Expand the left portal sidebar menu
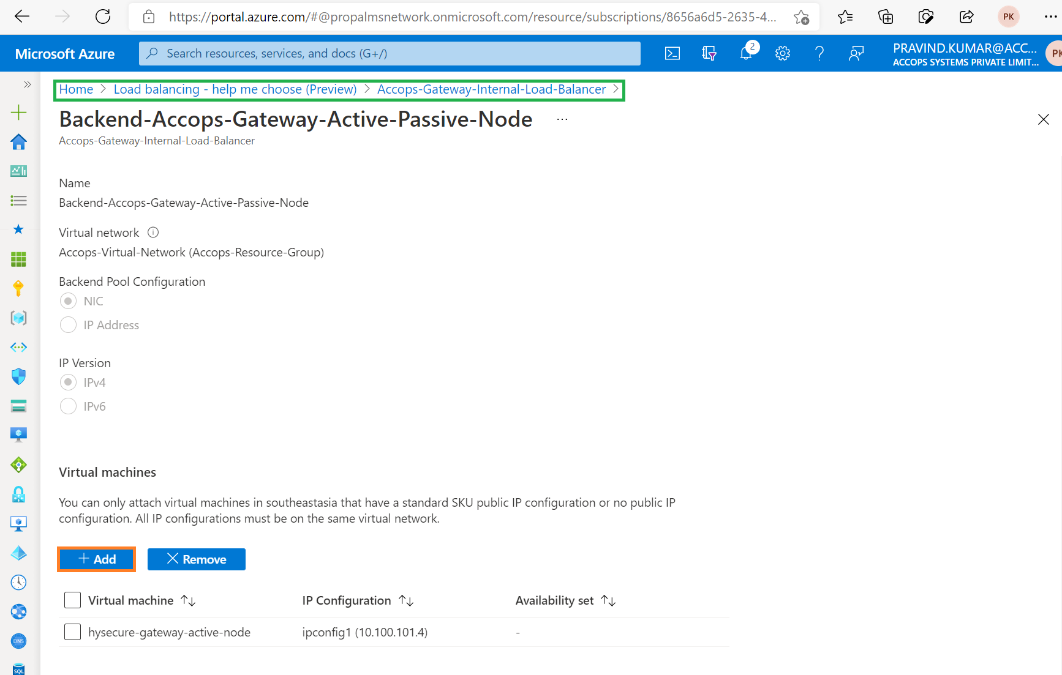Image resolution: width=1062 pixels, height=675 pixels. (27, 84)
